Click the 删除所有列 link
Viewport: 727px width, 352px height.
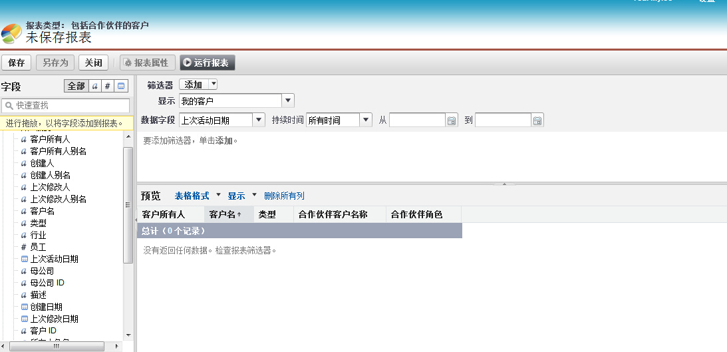pyautogui.click(x=284, y=196)
